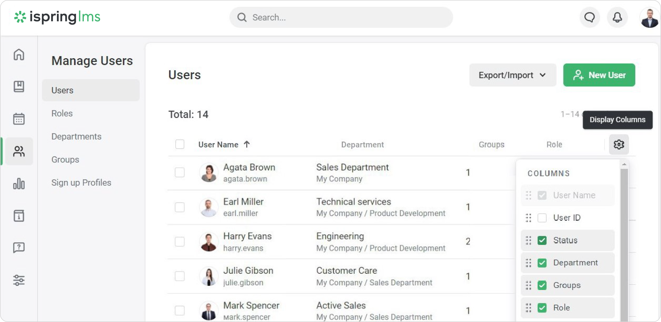Tick the select-all users header checkbox
Viewport: 661px width, 322px height.
tap(180, 144)
